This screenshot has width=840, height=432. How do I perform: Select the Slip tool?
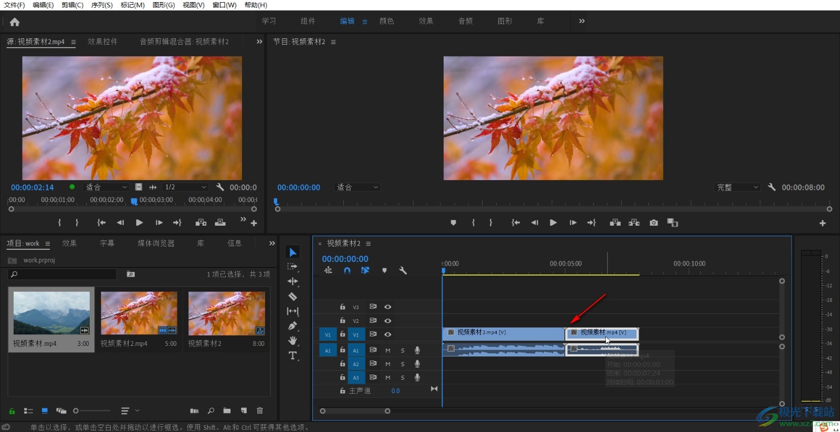[292, 311]
